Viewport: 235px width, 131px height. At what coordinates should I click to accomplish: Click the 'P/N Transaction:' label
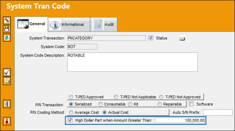tap(49, 105)
